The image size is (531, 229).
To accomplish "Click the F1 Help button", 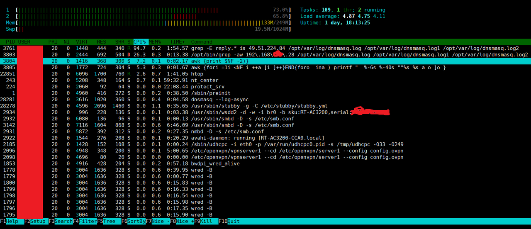I will pyautogui.click(x=12, y=222).
